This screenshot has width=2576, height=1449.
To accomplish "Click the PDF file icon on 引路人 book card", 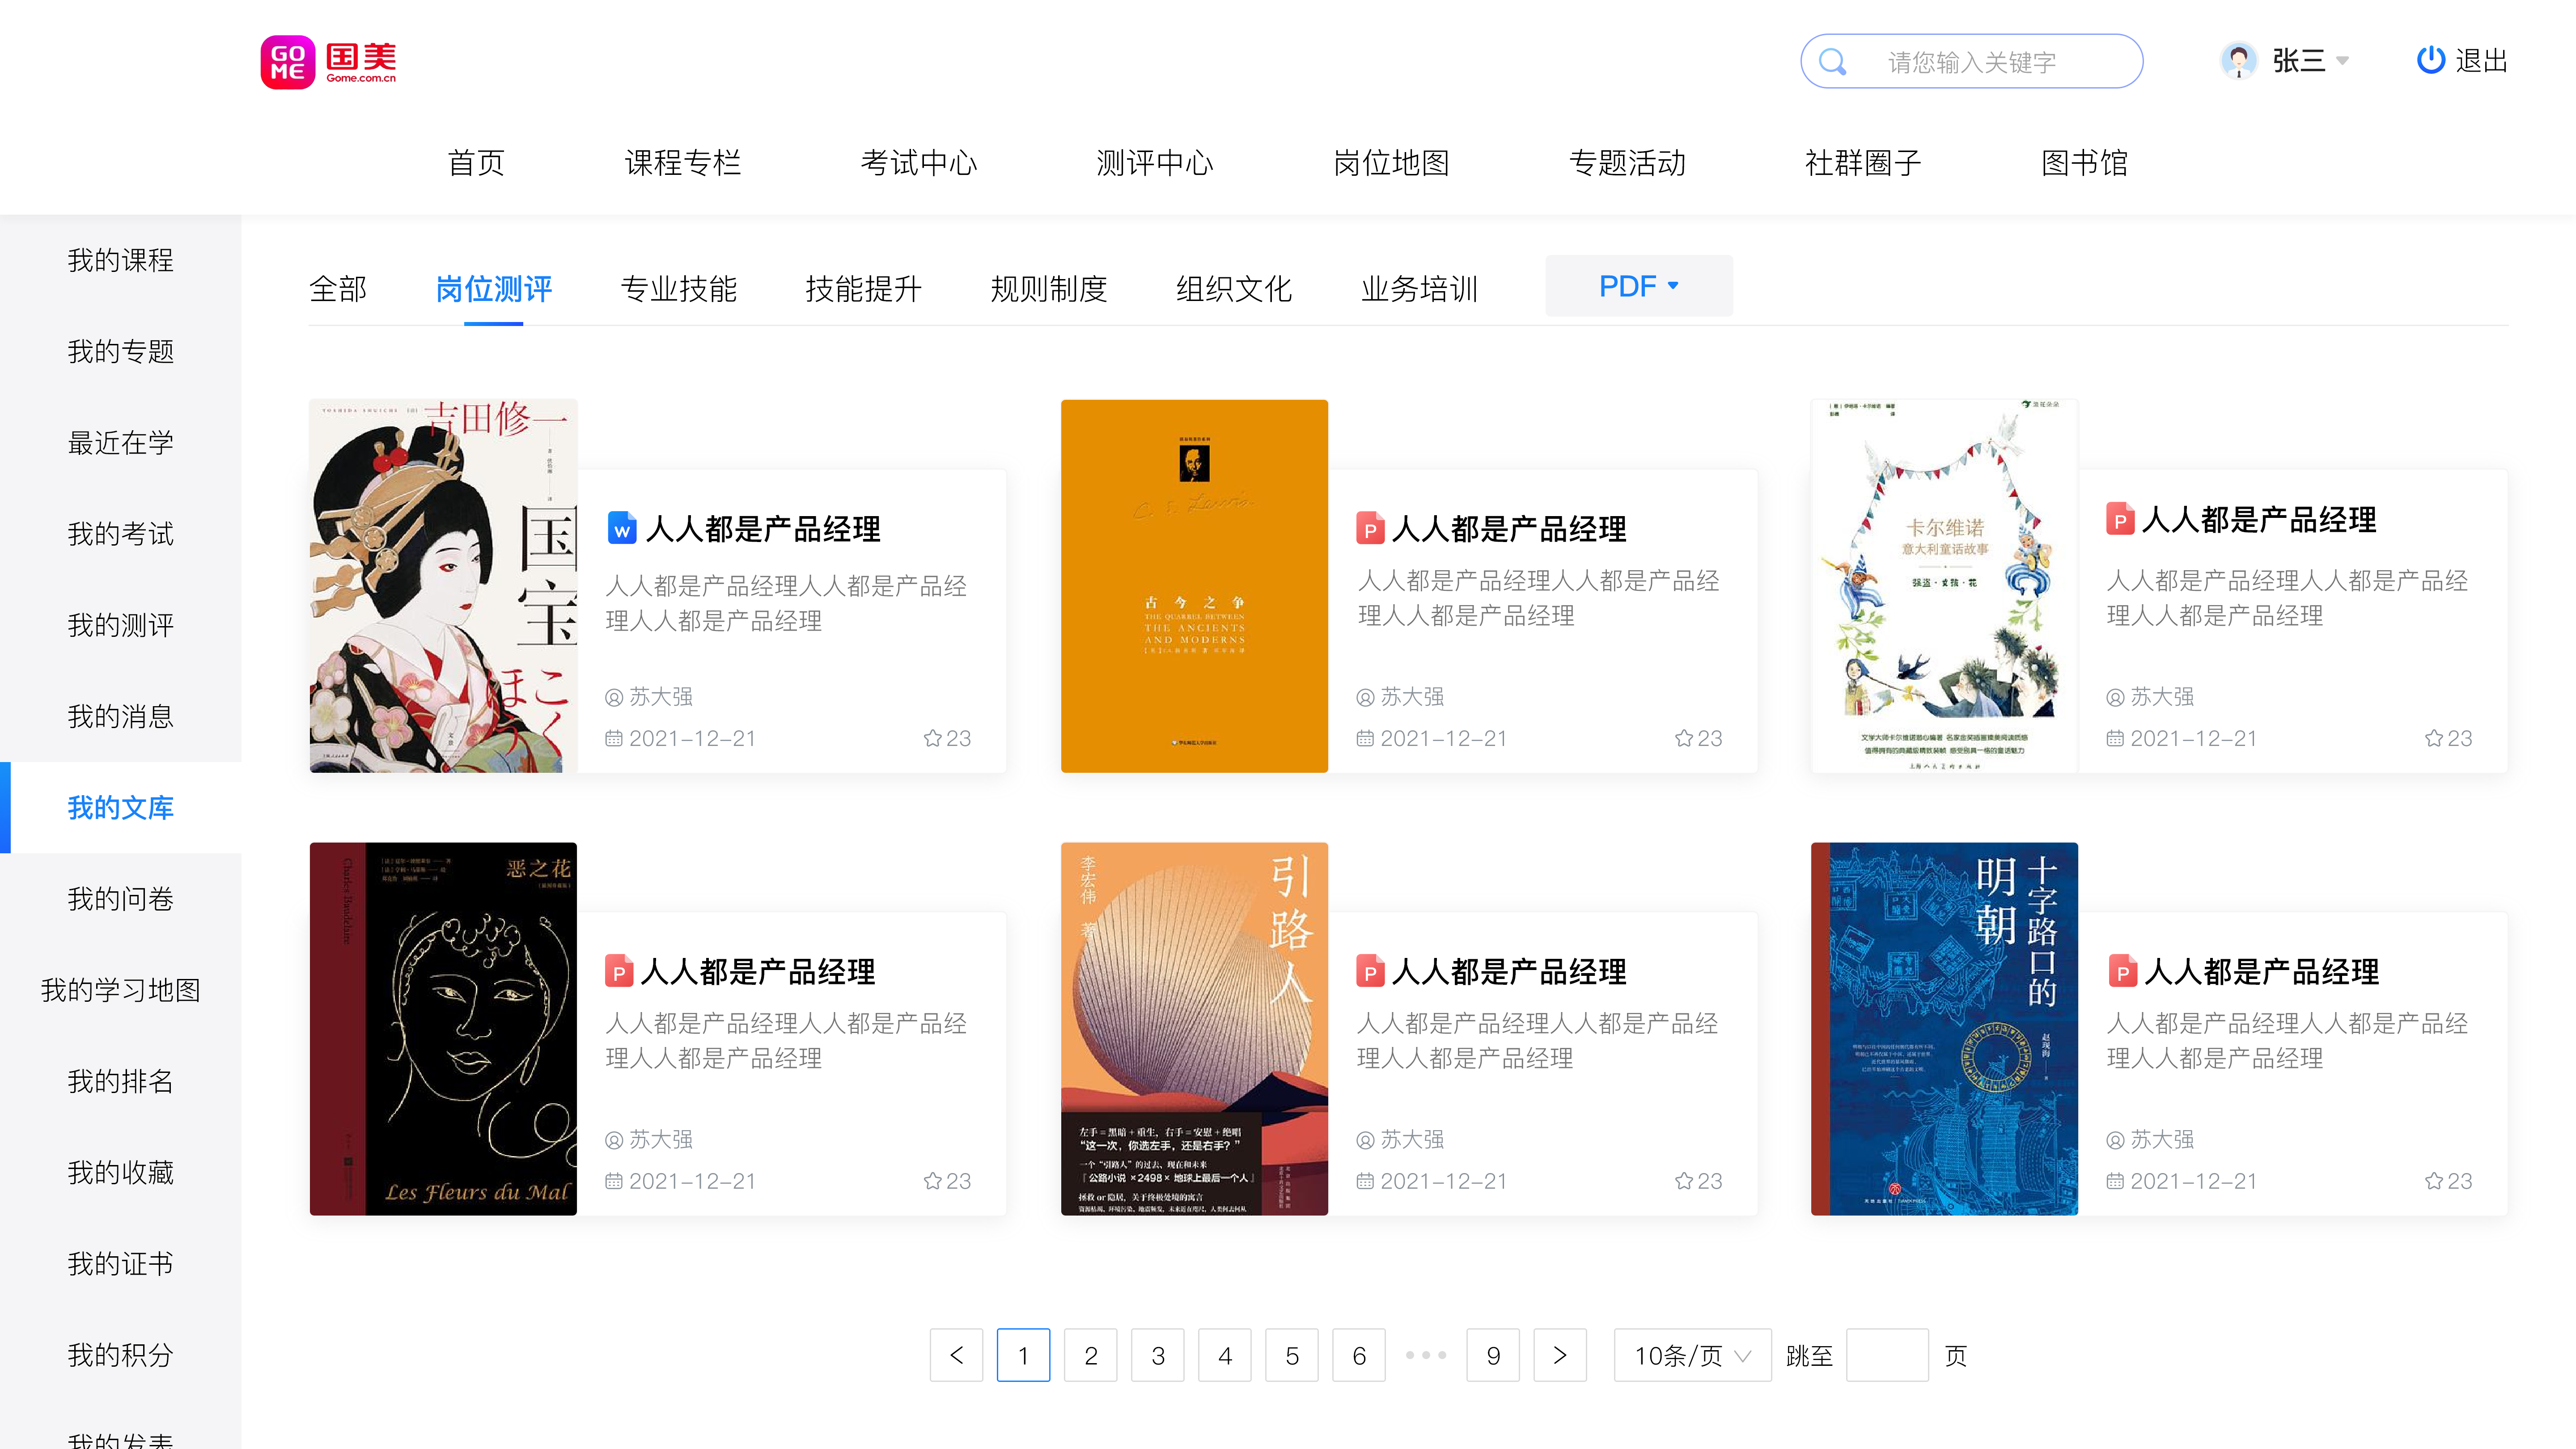I will 1370,971.
